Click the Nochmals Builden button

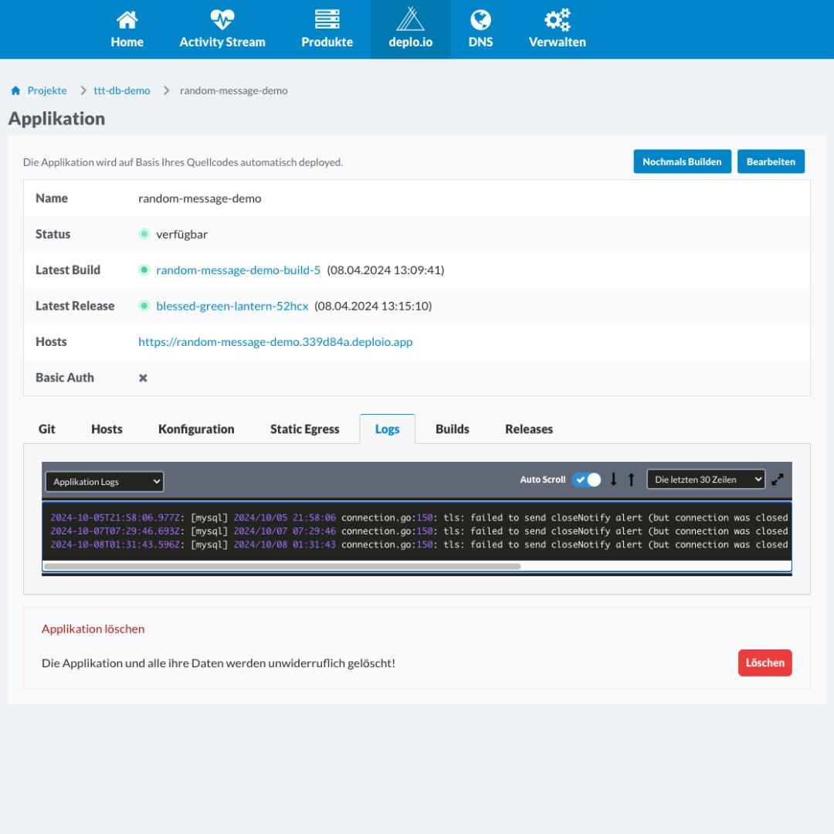[682, 161]
